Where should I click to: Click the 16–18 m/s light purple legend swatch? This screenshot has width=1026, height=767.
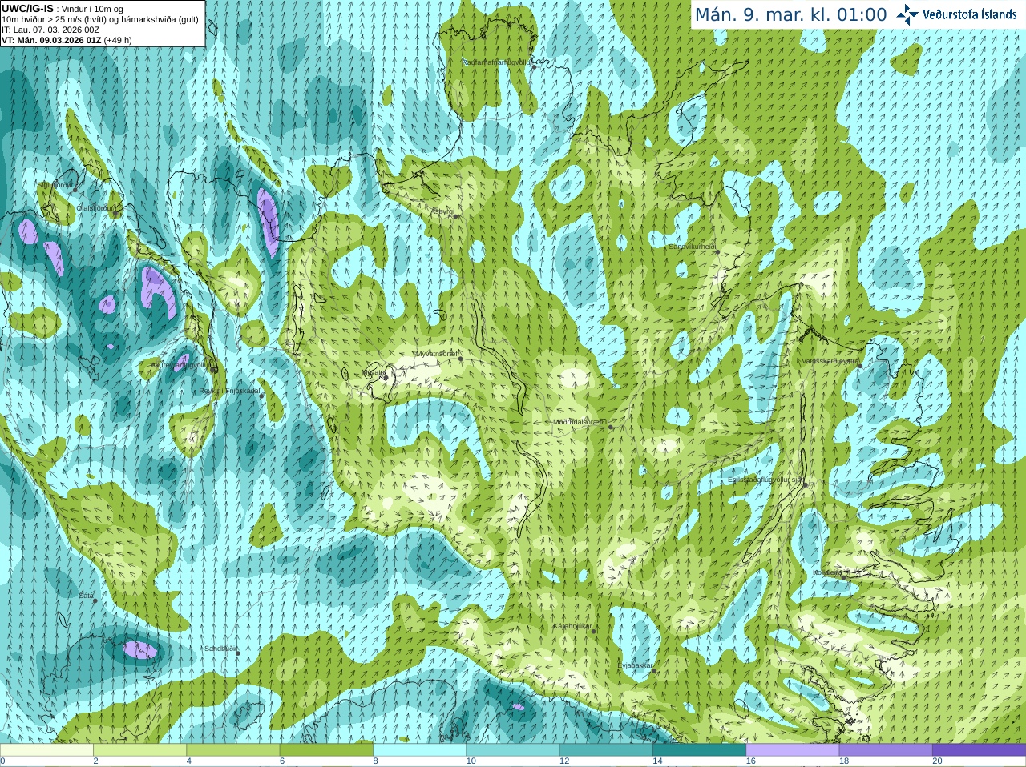click(x=792, y=750)
